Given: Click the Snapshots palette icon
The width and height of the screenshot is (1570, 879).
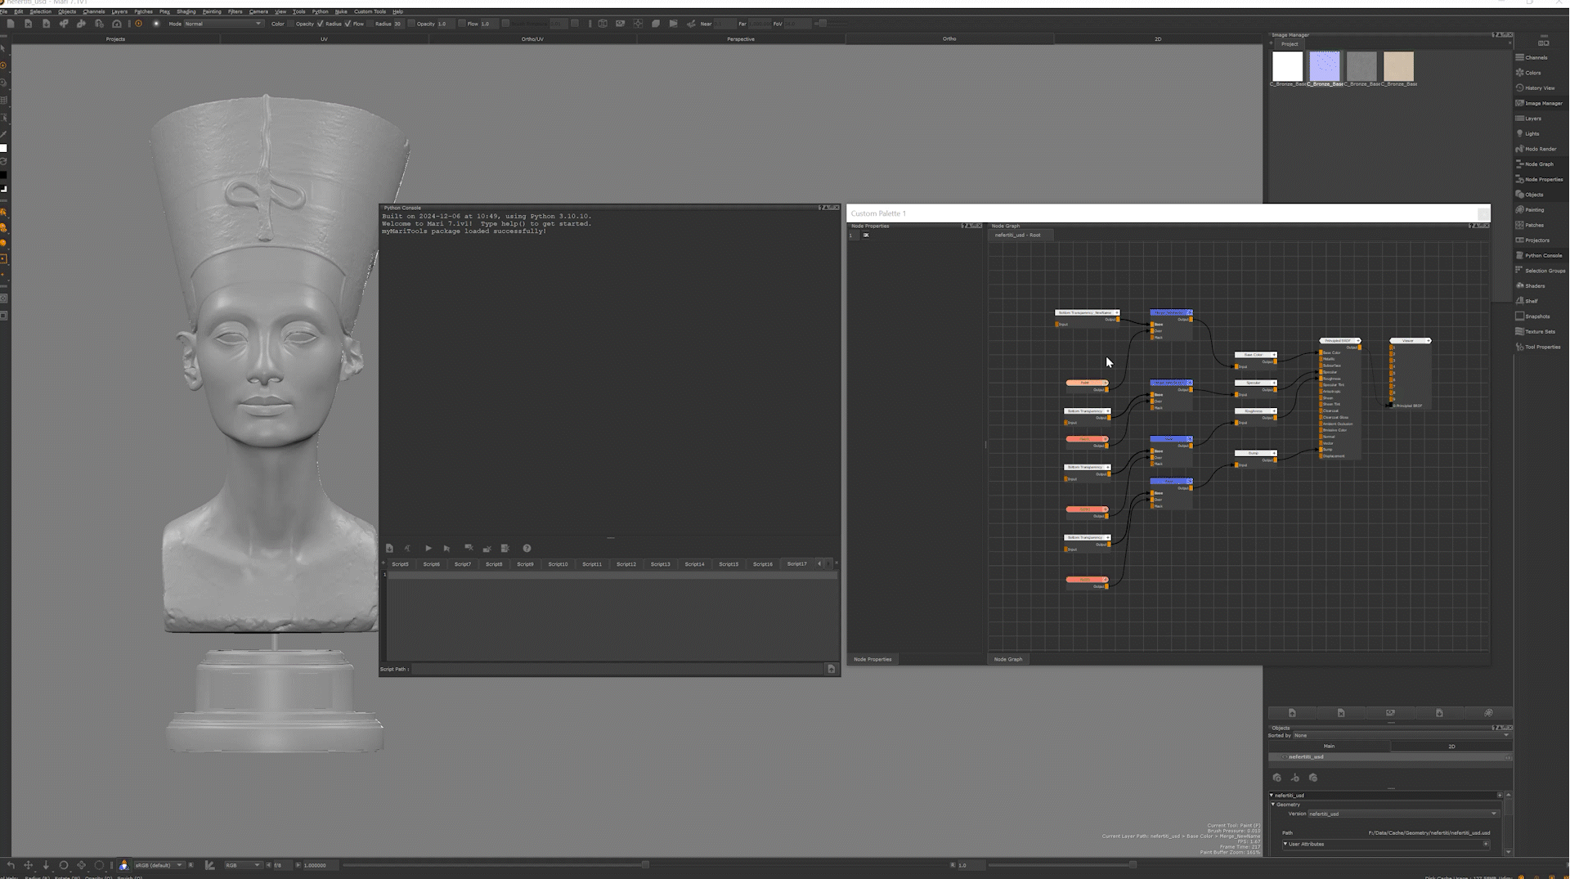Looking at the screenshot, I should (1536, 316).
